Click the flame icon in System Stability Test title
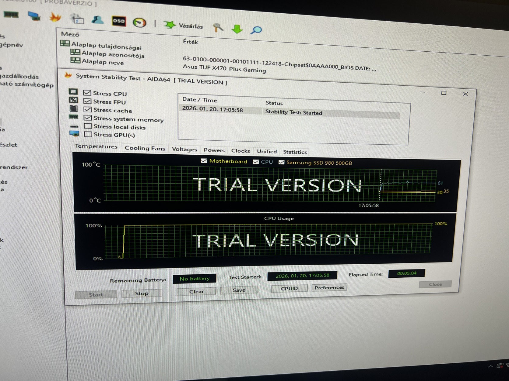Screen dimensions: 509x381 tap(68, 75)
